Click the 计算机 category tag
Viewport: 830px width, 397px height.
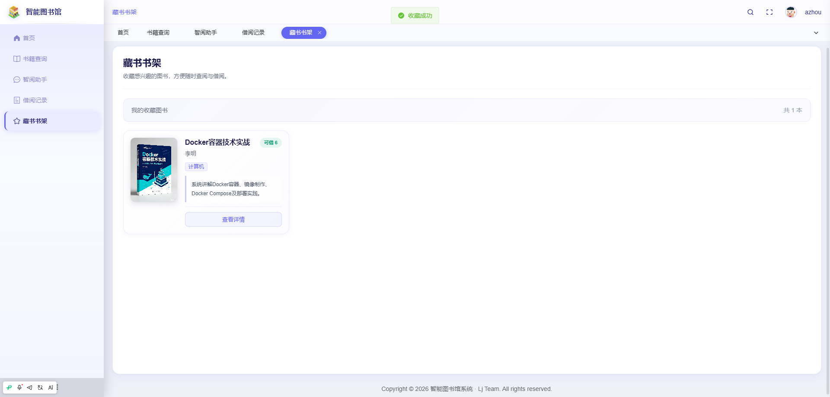coord(196,167)
